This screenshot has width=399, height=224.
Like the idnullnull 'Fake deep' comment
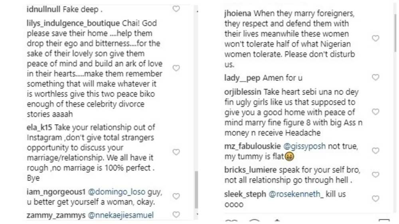coord(176,9)
